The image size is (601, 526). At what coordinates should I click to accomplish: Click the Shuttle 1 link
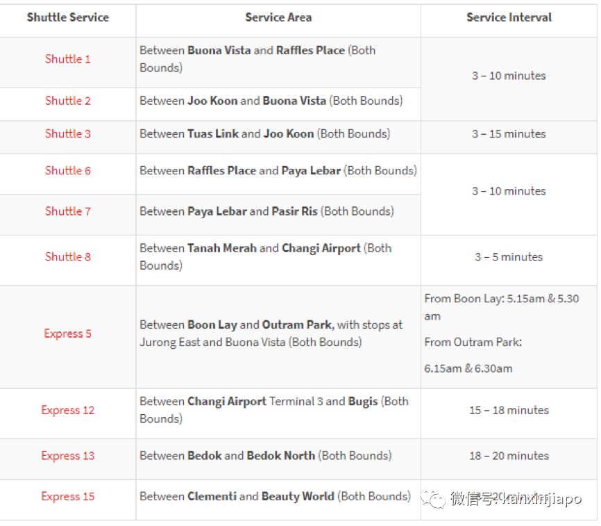[x=68, y=59]
